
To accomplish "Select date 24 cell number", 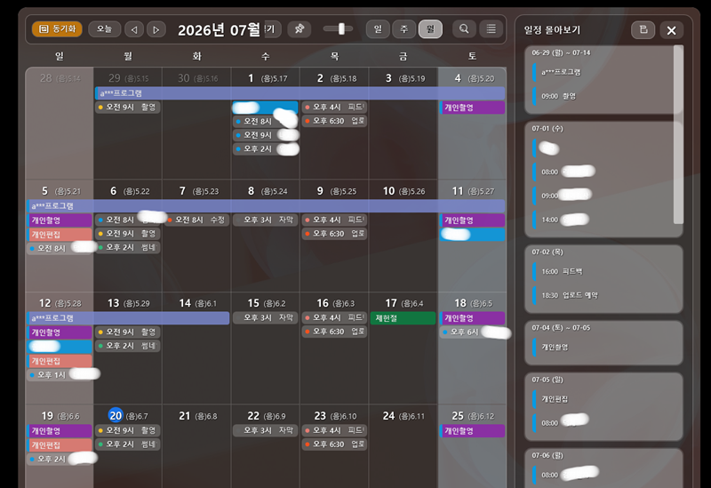I will (388, 416).
